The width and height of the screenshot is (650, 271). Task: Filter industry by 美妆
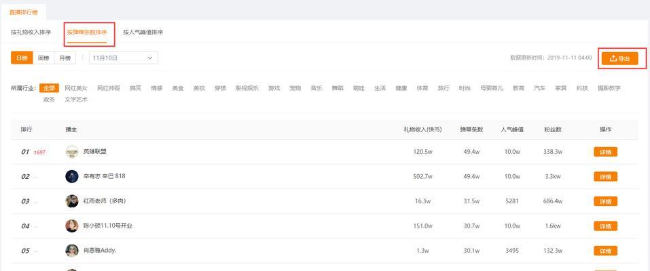click(x=200, y=88)
